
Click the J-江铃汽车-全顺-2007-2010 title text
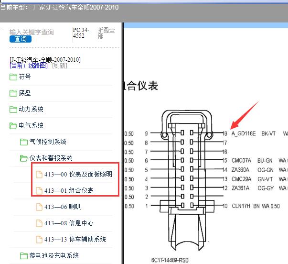coord(45,60)
